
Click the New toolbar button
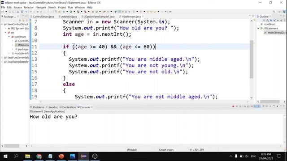pos(3,12)
